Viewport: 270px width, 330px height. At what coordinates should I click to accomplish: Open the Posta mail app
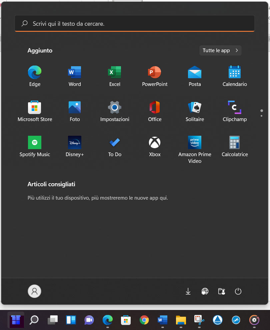coord(195,76)
